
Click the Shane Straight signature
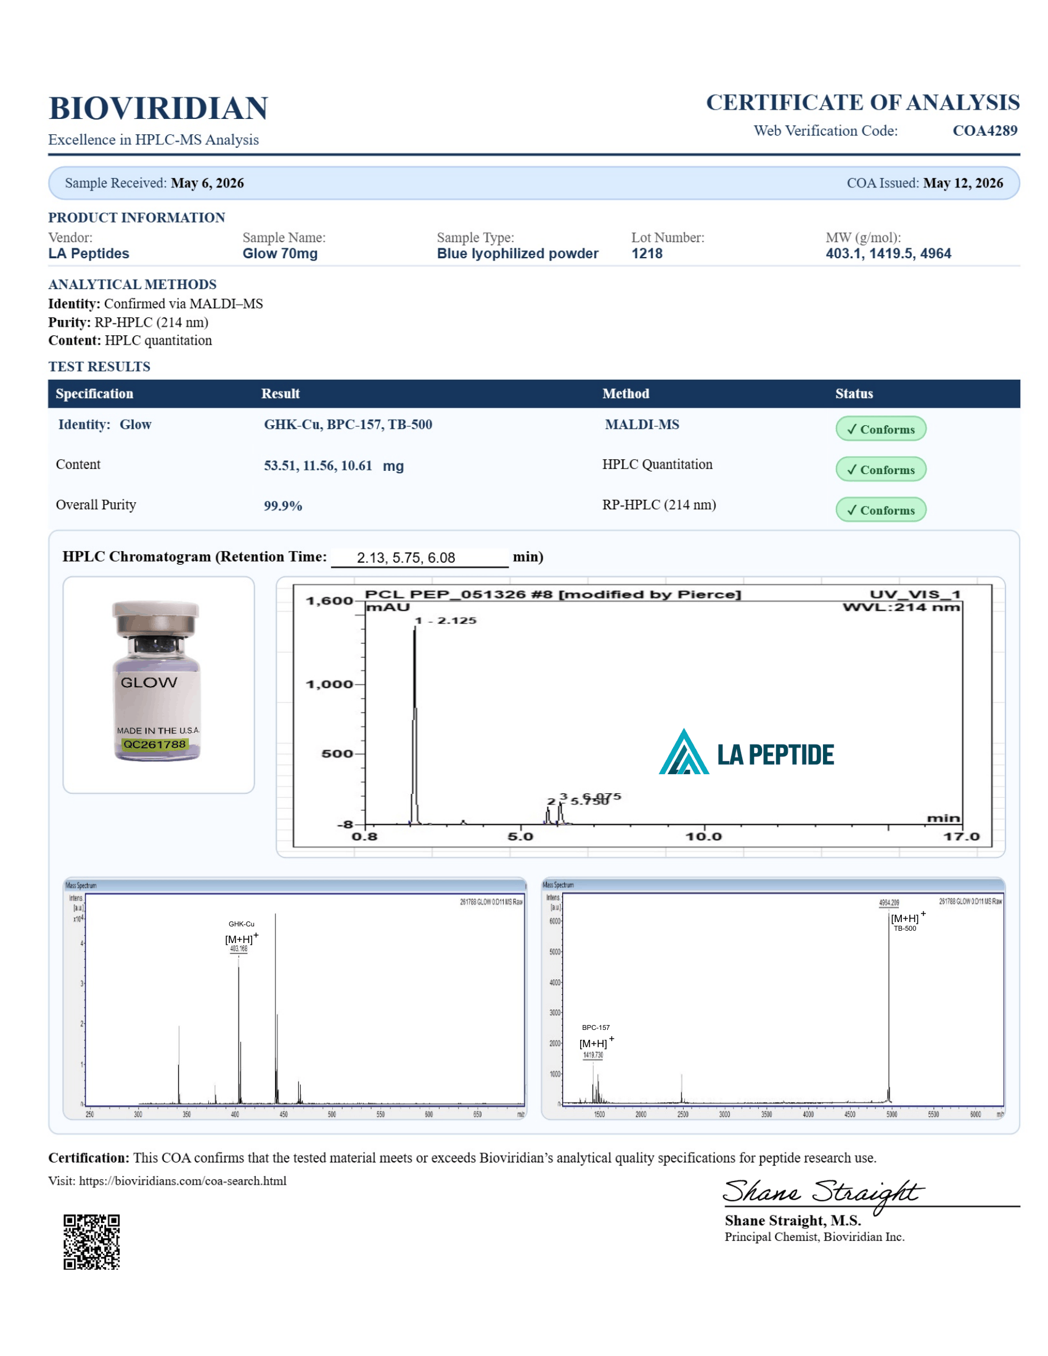click(x=823, y=1193)
